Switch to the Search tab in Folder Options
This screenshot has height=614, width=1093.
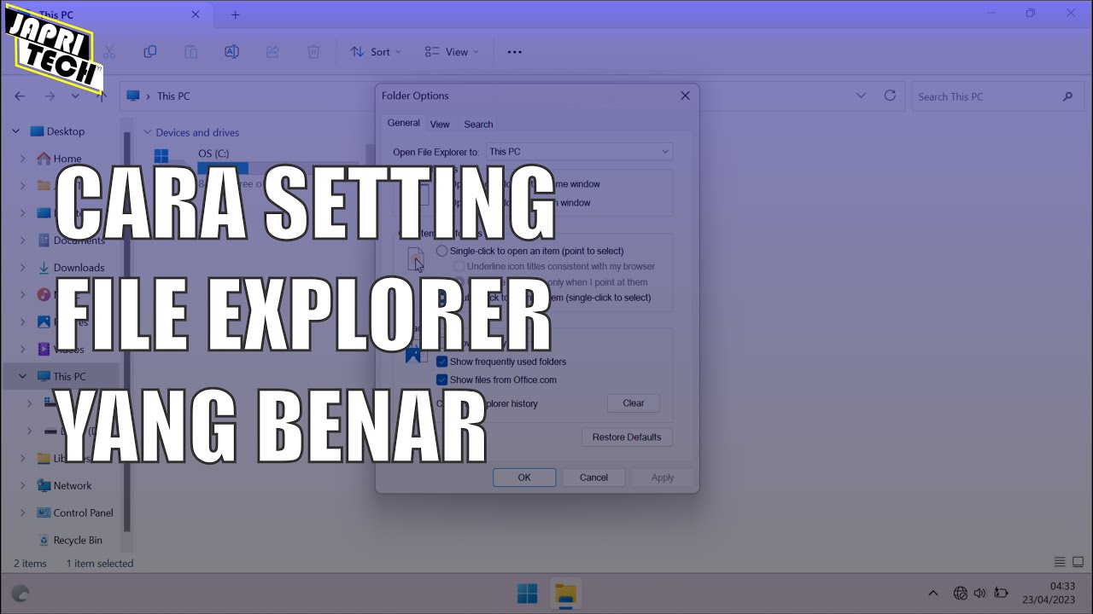[x=478, y=125]
